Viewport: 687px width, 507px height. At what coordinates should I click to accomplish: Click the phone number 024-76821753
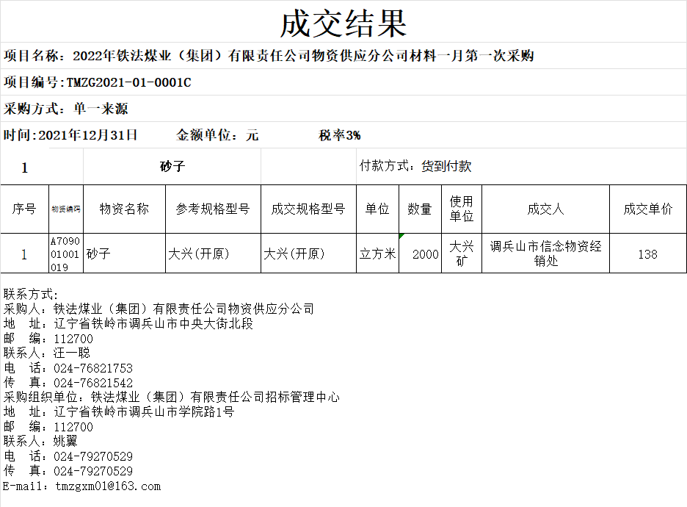click(x=93, y=368)
